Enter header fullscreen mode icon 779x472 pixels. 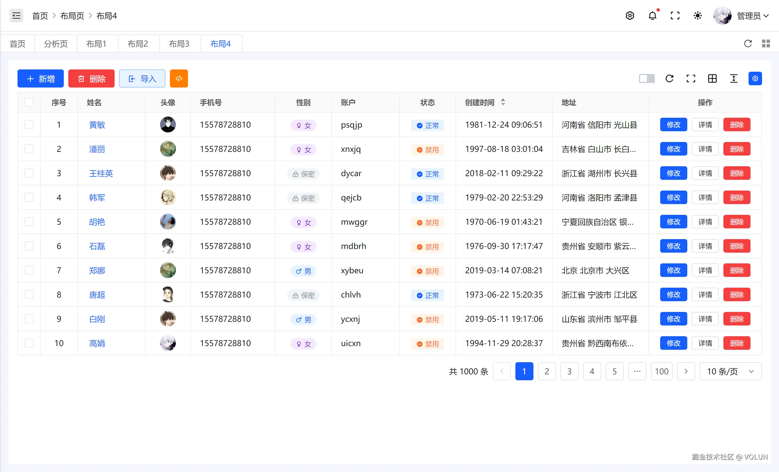[675, 16]
